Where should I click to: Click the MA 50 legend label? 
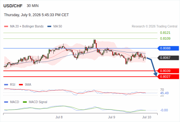pyautogui.click(x=58, y=27)
